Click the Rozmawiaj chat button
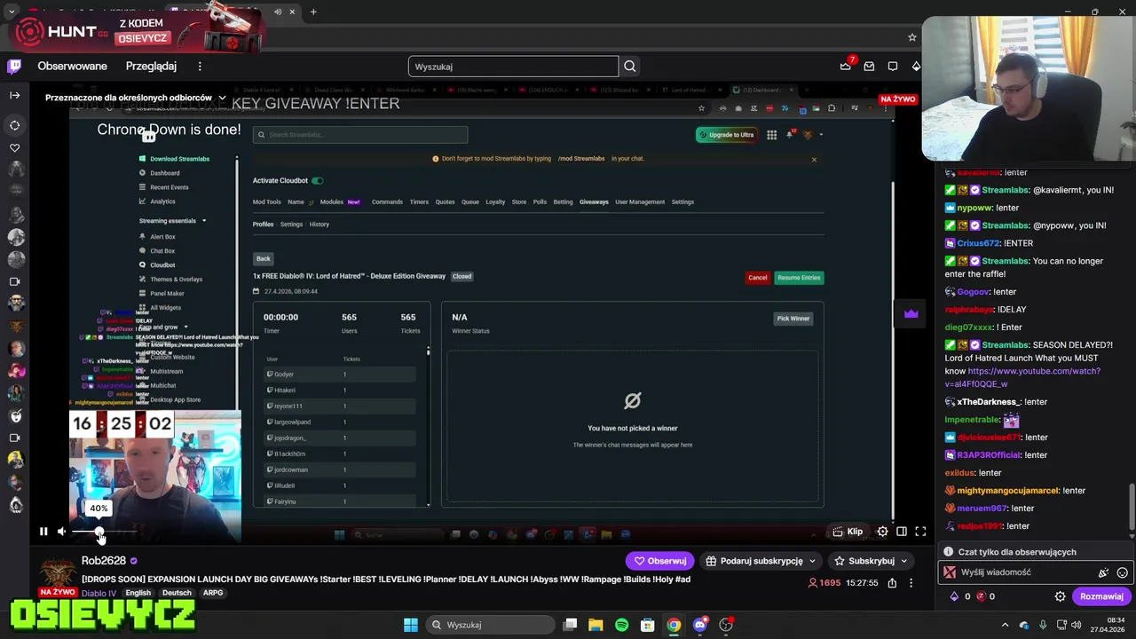 pos(1101,596)
